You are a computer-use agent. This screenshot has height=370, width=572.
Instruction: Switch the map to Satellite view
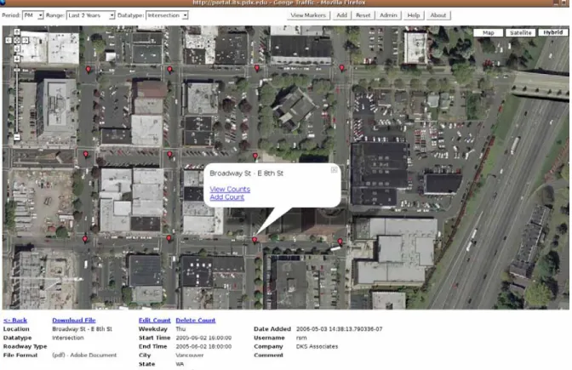click(521, 33)
